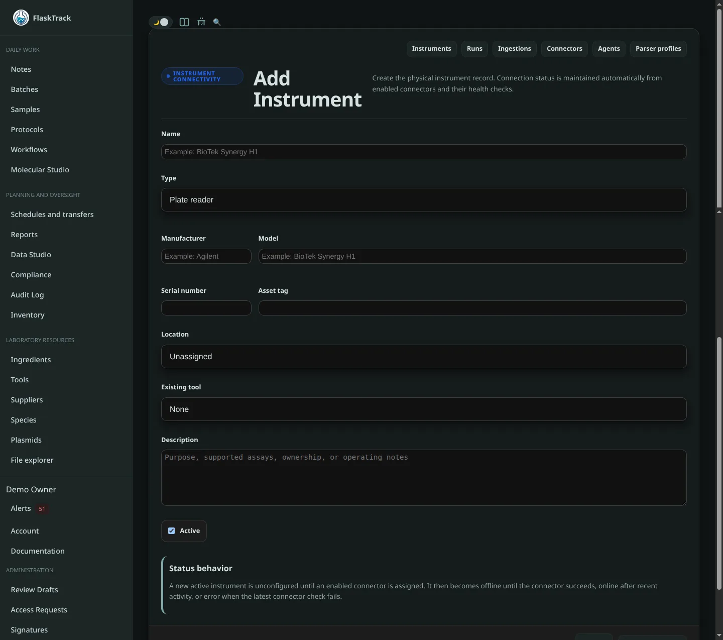723x640 pixels.
Task: Open Inventory in the sidebar
Action: (28, 315)
